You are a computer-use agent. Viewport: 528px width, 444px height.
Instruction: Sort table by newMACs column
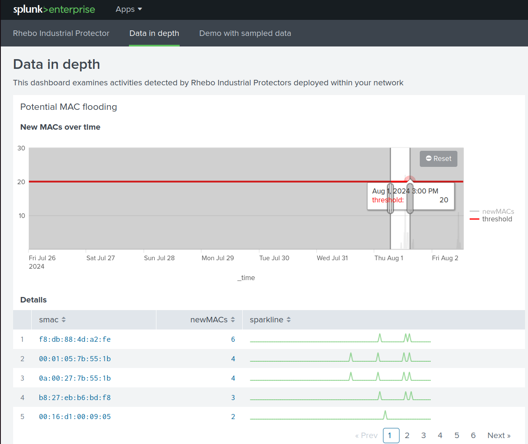pos(200,320)
